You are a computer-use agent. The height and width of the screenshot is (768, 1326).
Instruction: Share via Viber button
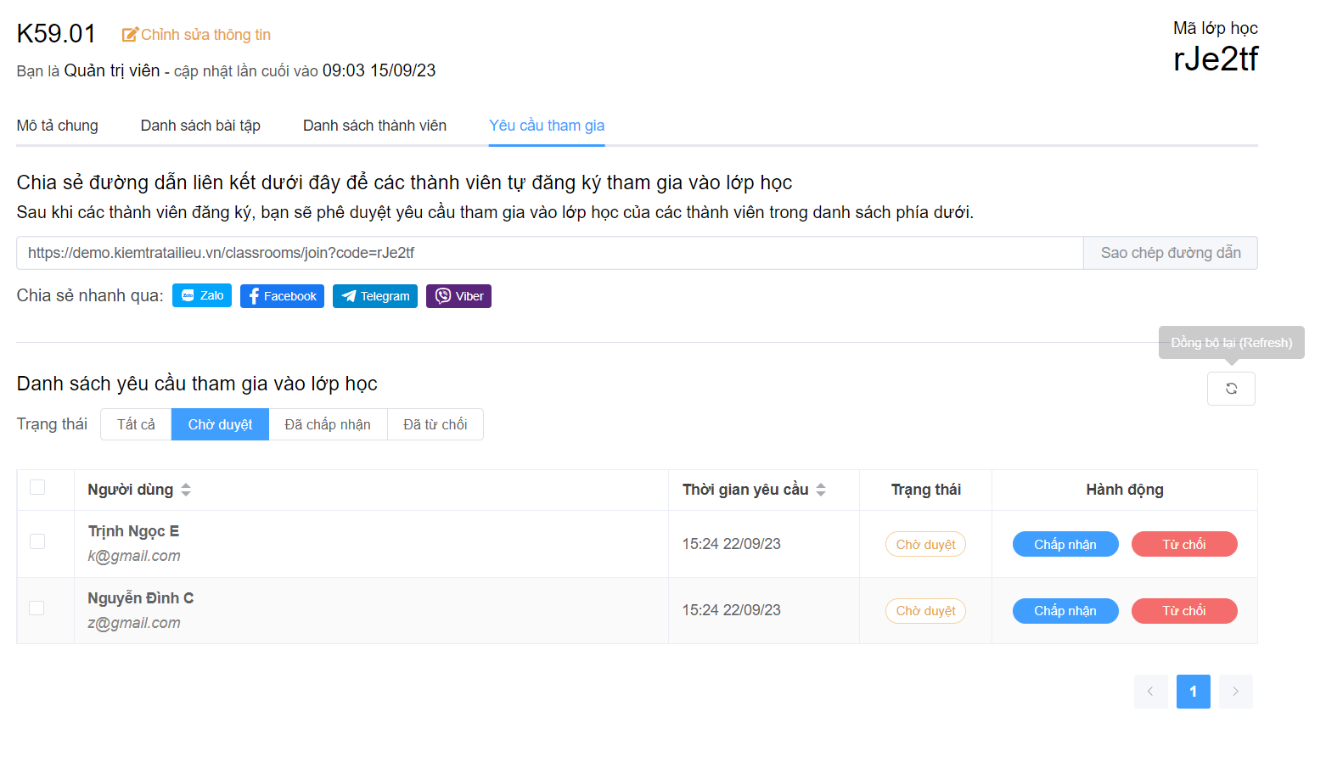tap(458, 296)
